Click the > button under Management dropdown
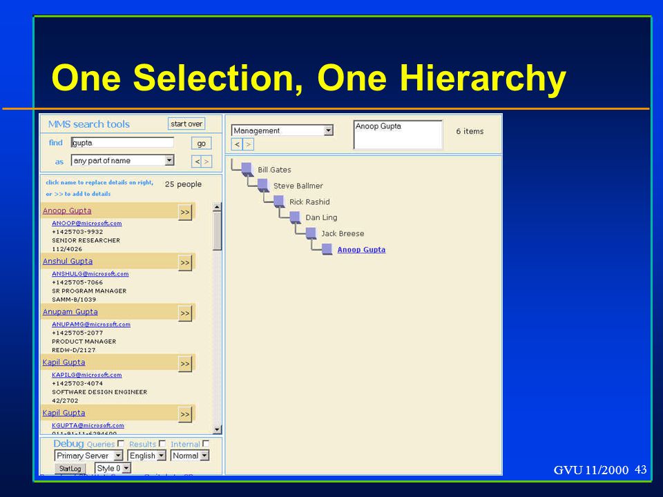 (x=248, y=144)
